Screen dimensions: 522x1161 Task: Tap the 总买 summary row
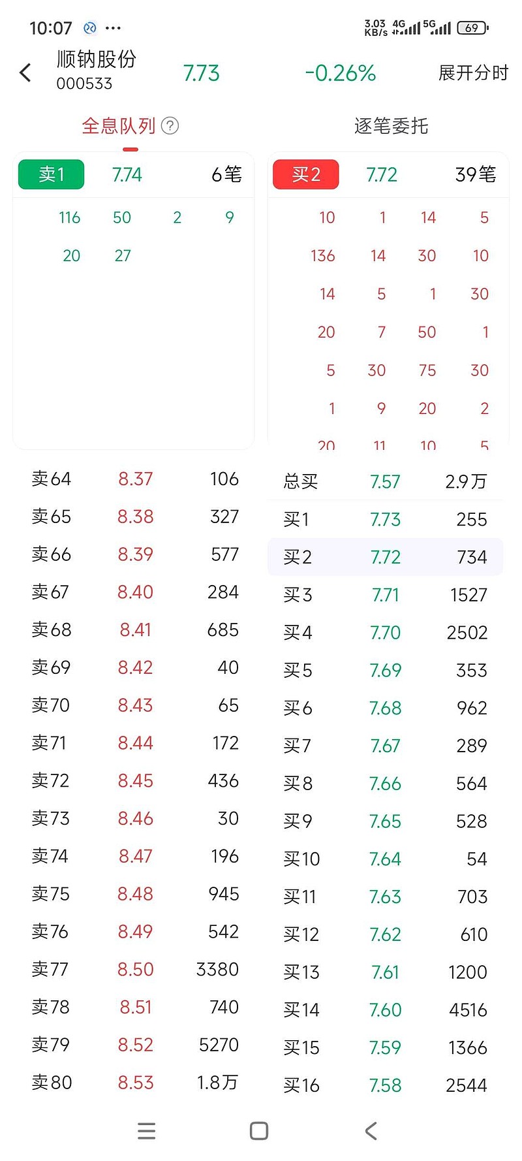[385, 482]
